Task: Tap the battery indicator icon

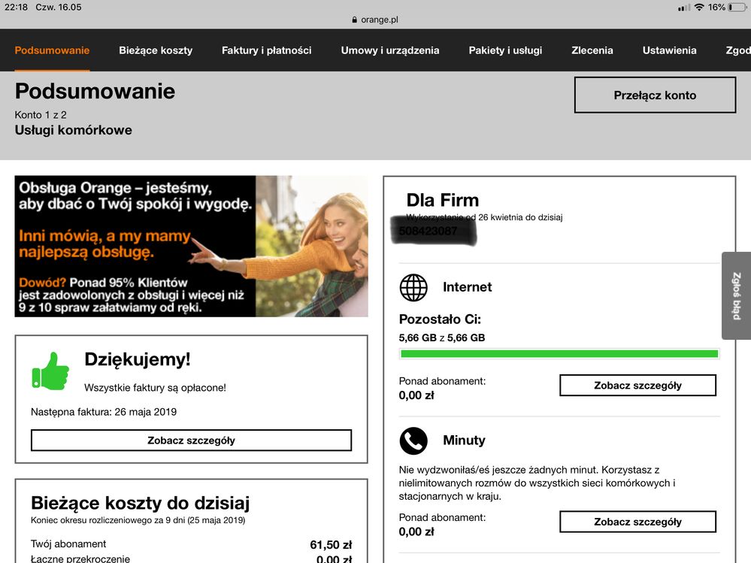Action: coord(737,8)
